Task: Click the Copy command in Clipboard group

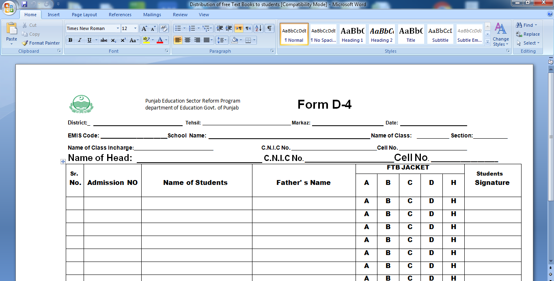Action: 32,34
